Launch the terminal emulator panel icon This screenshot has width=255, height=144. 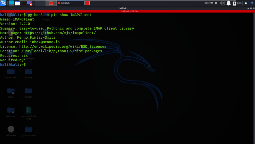(23, 3)
